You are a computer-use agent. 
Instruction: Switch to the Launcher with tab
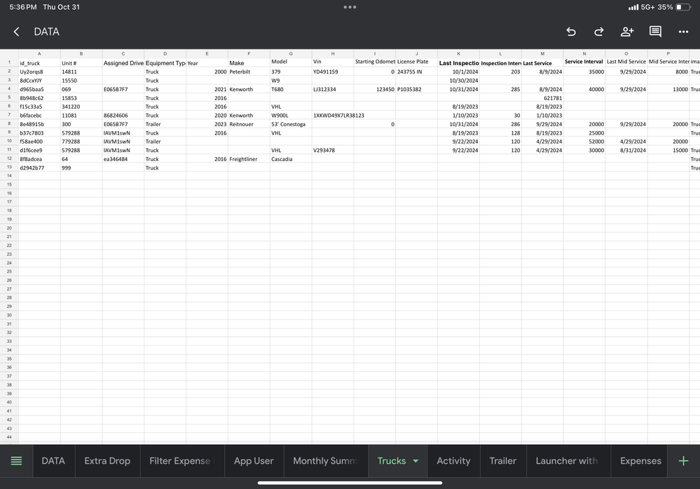click(568, 461)
